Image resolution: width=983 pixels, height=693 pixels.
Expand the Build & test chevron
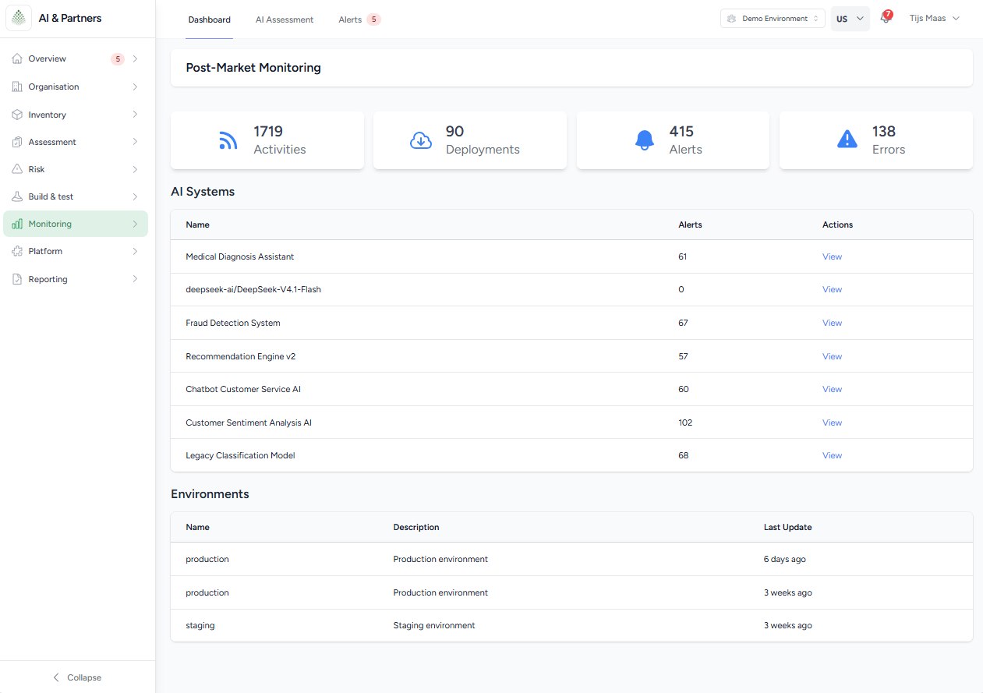pyautogui.click(x=135, y=196)
